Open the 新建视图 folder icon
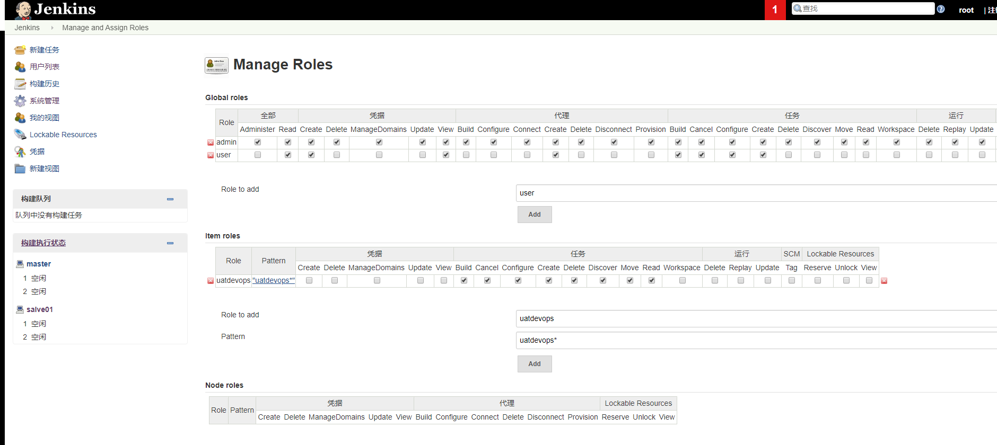The image size is (997, 445). (x=20, y=168)
